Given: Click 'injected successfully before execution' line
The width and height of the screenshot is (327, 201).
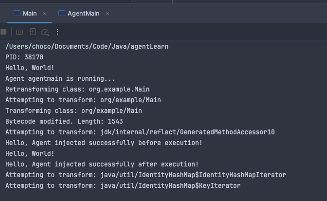Looking at the screenshot, I should (x=104, y=143).
